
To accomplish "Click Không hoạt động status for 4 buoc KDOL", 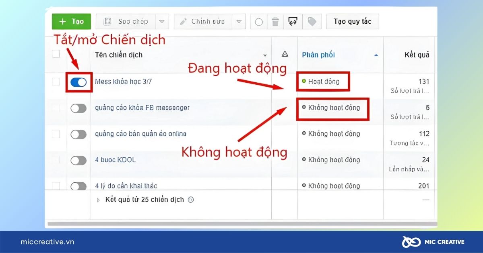I will (x=331, y=160).
